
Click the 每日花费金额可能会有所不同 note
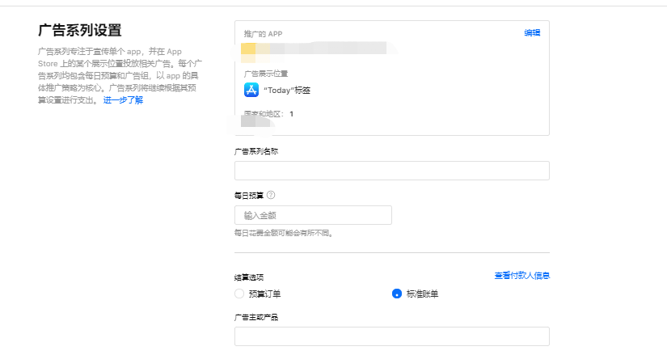(284, 233)
